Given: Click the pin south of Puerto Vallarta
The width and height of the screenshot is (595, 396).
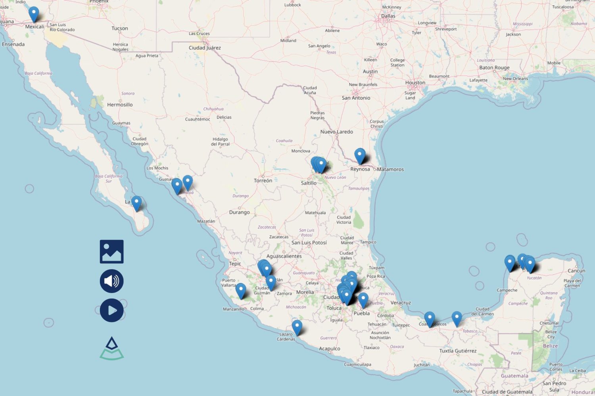Looking at the screenshot, I should point(241,291).
